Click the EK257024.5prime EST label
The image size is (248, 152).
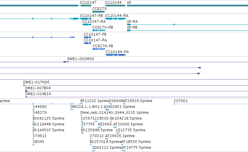click(105, 142)
